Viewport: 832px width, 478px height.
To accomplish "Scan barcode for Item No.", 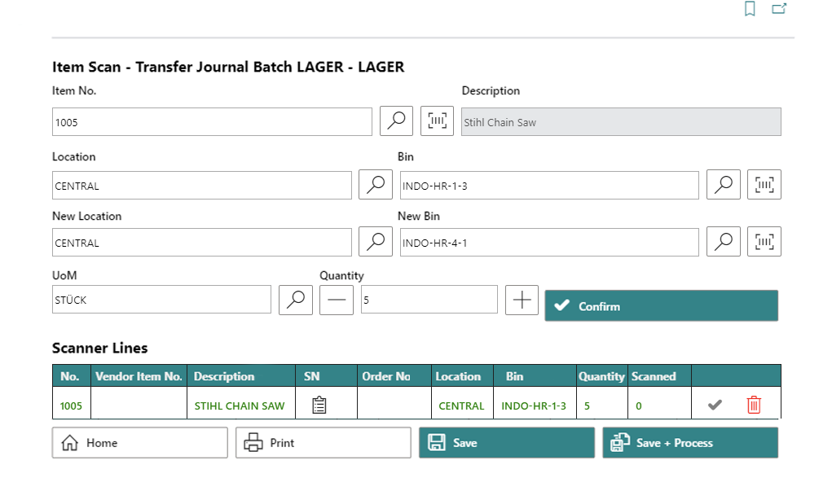I will point(438,121).
